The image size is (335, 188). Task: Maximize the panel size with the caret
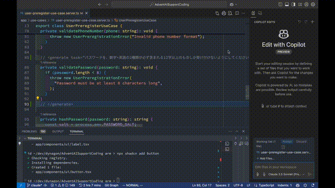tap(237, 131)
